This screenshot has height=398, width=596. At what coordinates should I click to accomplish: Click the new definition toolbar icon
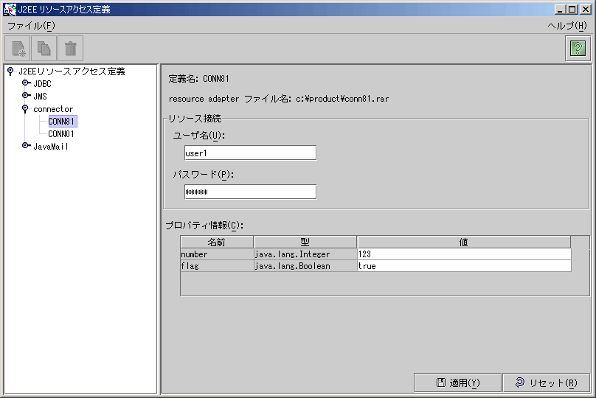18,48
